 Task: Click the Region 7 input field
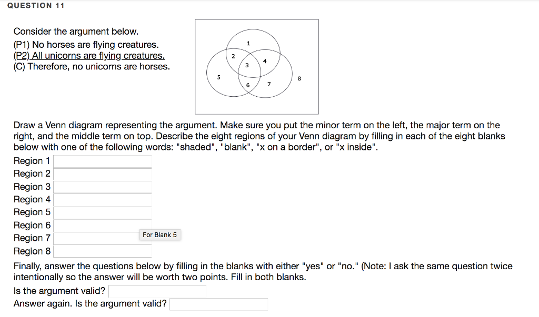103,238
